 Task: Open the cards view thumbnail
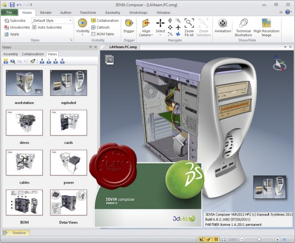coord(68,123)
